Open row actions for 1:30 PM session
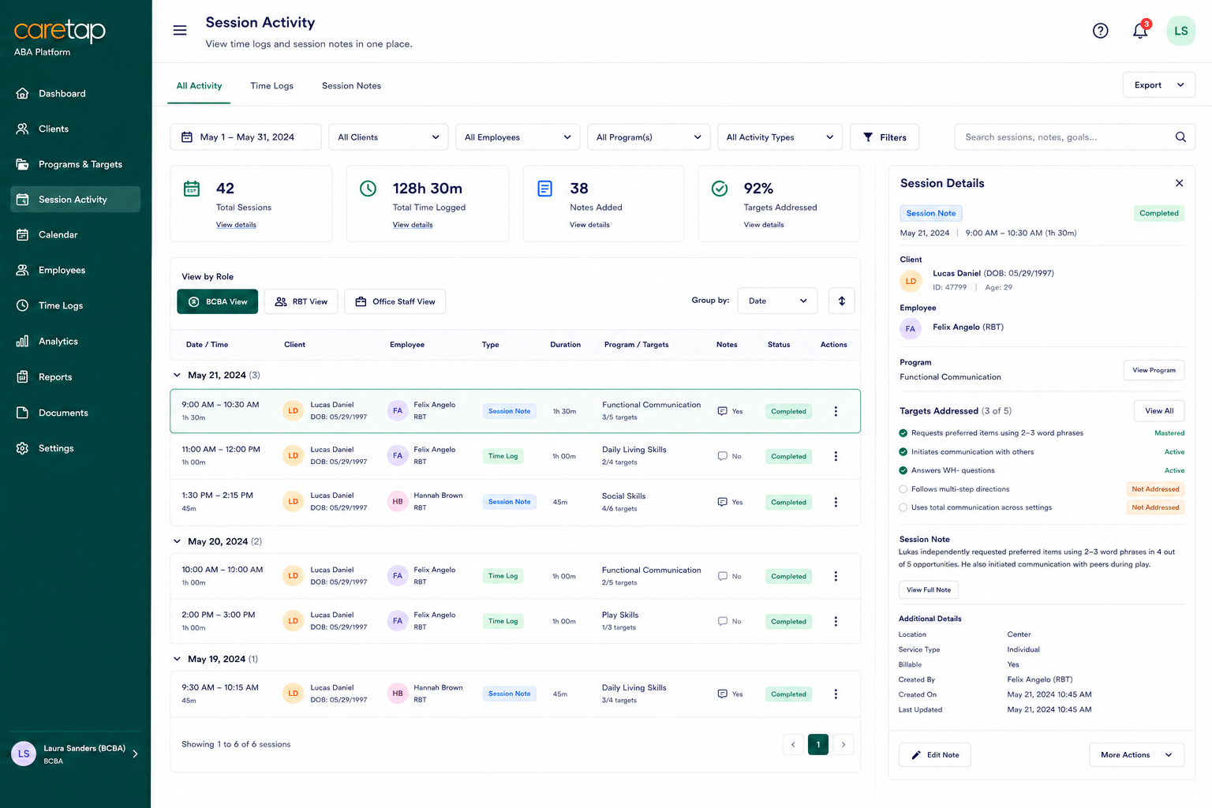This screenshot has width=1212, height=808. pyautogui.click(x=836, y=502)
